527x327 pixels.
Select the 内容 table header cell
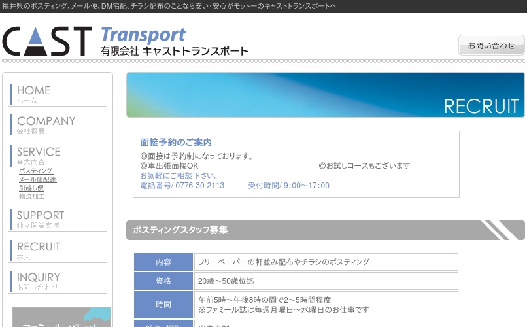click(x=163, y=262)
